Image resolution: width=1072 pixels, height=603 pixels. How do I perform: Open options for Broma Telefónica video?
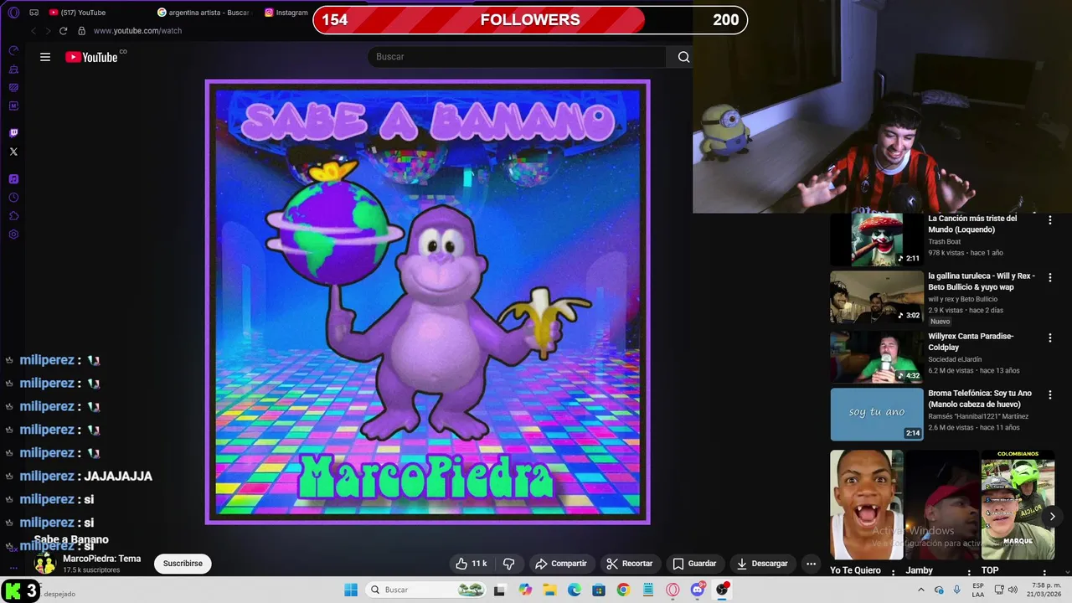point(1049,394)
